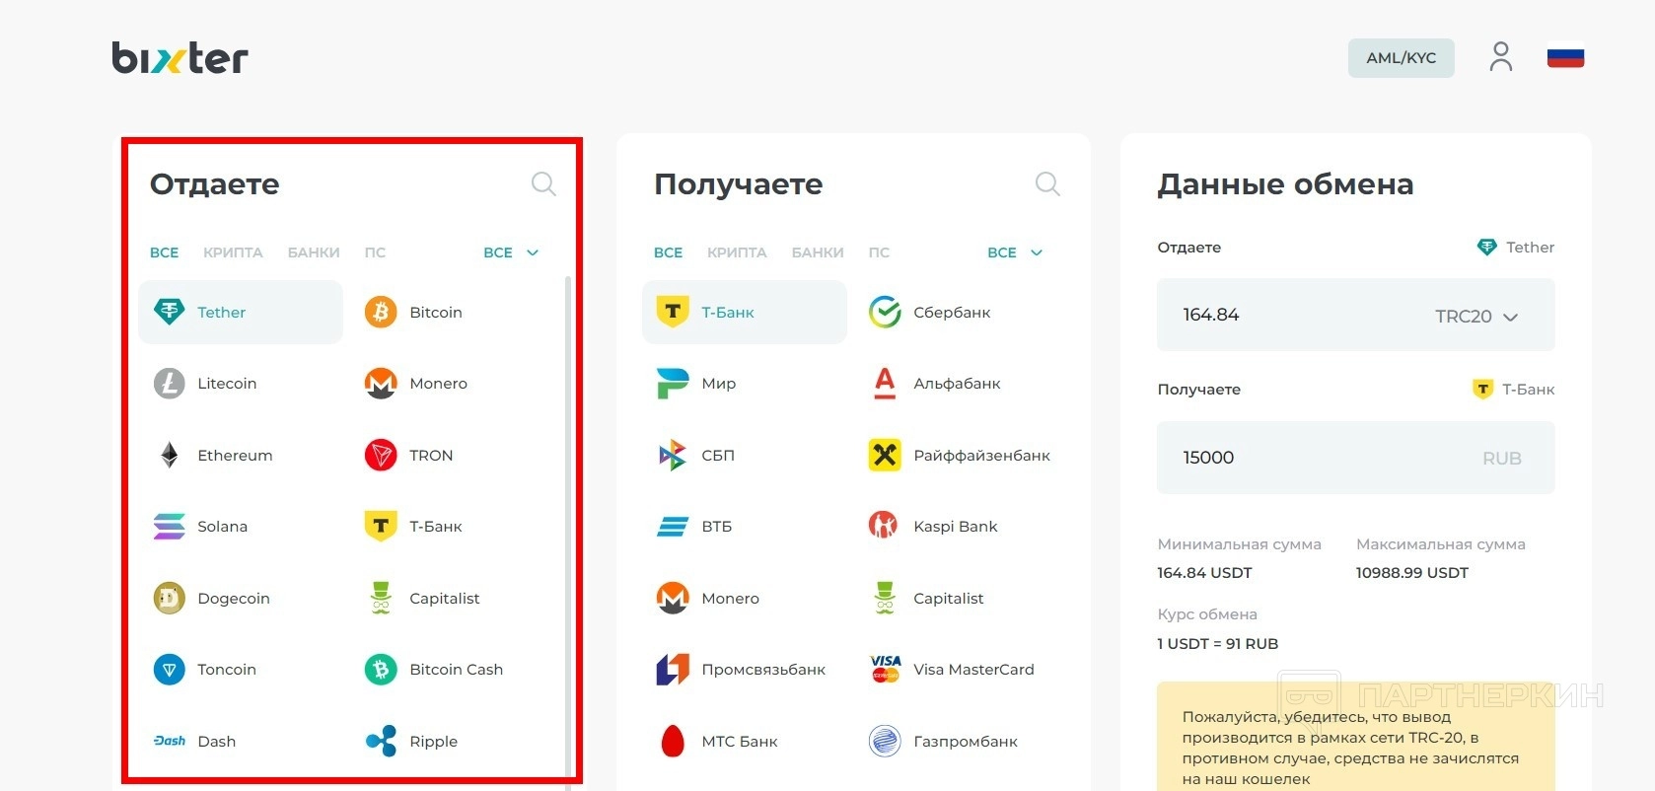1655x791 pixels.
Task: Click the maximum amount 10988.99 USDT
Action: pos(1412,573)
